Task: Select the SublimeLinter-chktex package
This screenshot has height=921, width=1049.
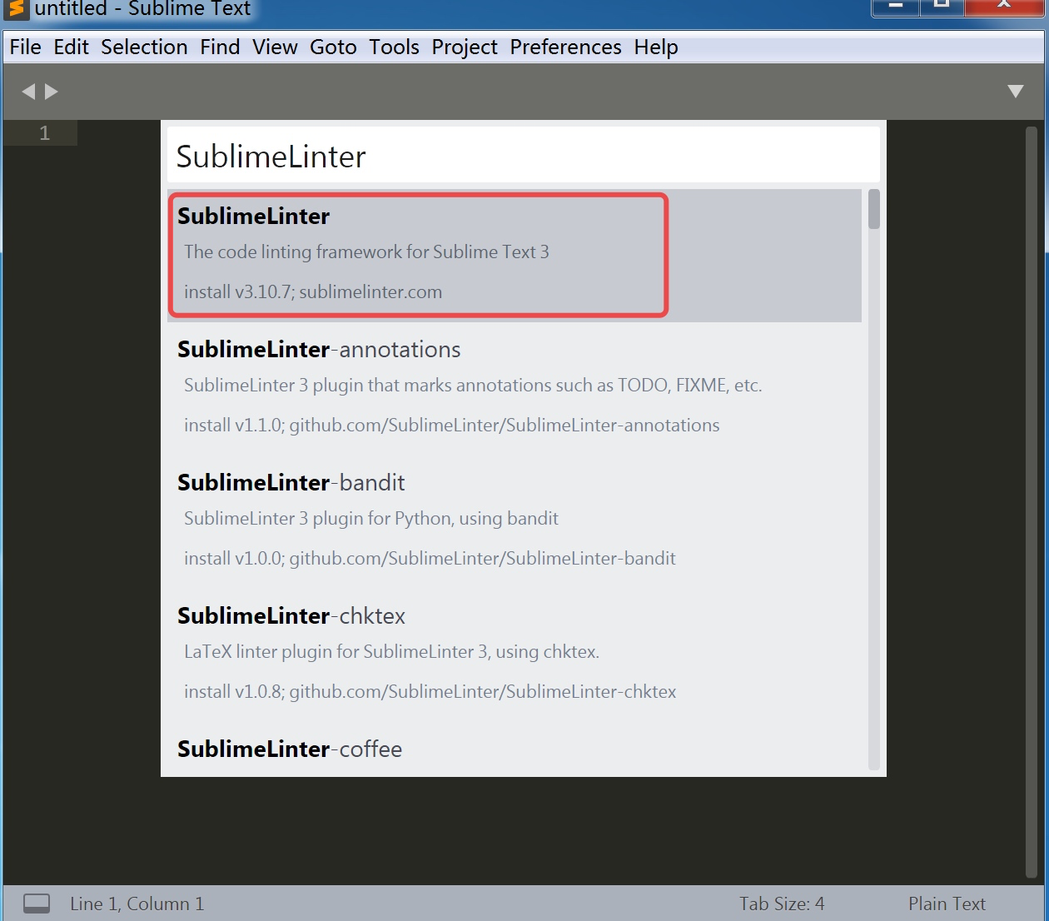Action: click(x=515, y=655)
